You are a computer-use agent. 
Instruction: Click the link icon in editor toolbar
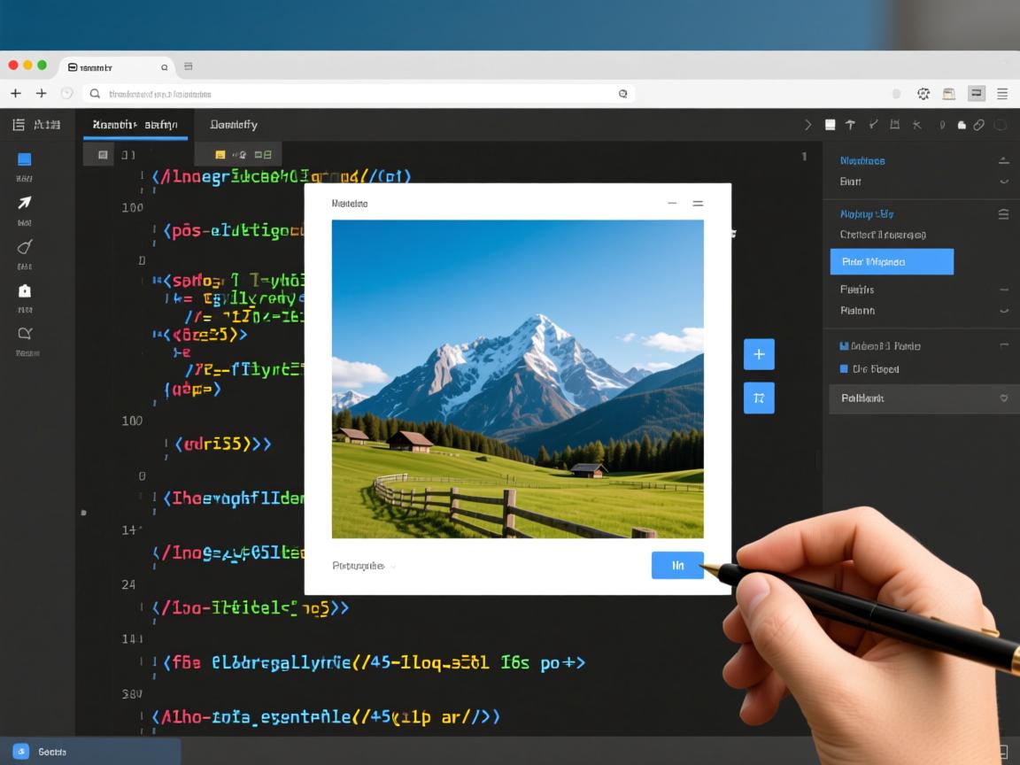(979, 125)
